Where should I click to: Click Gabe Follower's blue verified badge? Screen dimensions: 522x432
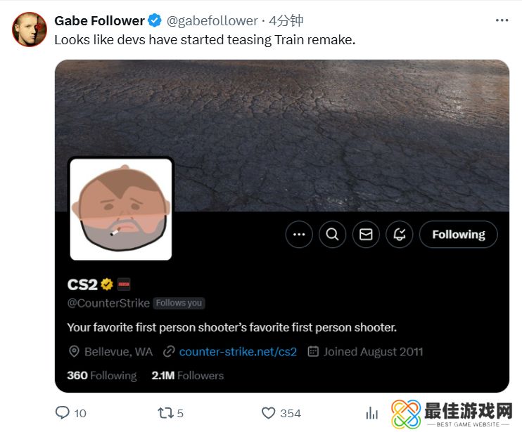pos(155,21)
